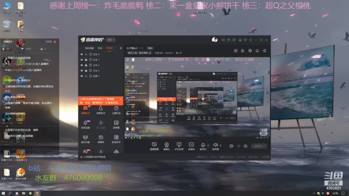This screenshot has height=196, width=349.
Task: Add a new scene with plus button
Action: (x=121, y=48)
